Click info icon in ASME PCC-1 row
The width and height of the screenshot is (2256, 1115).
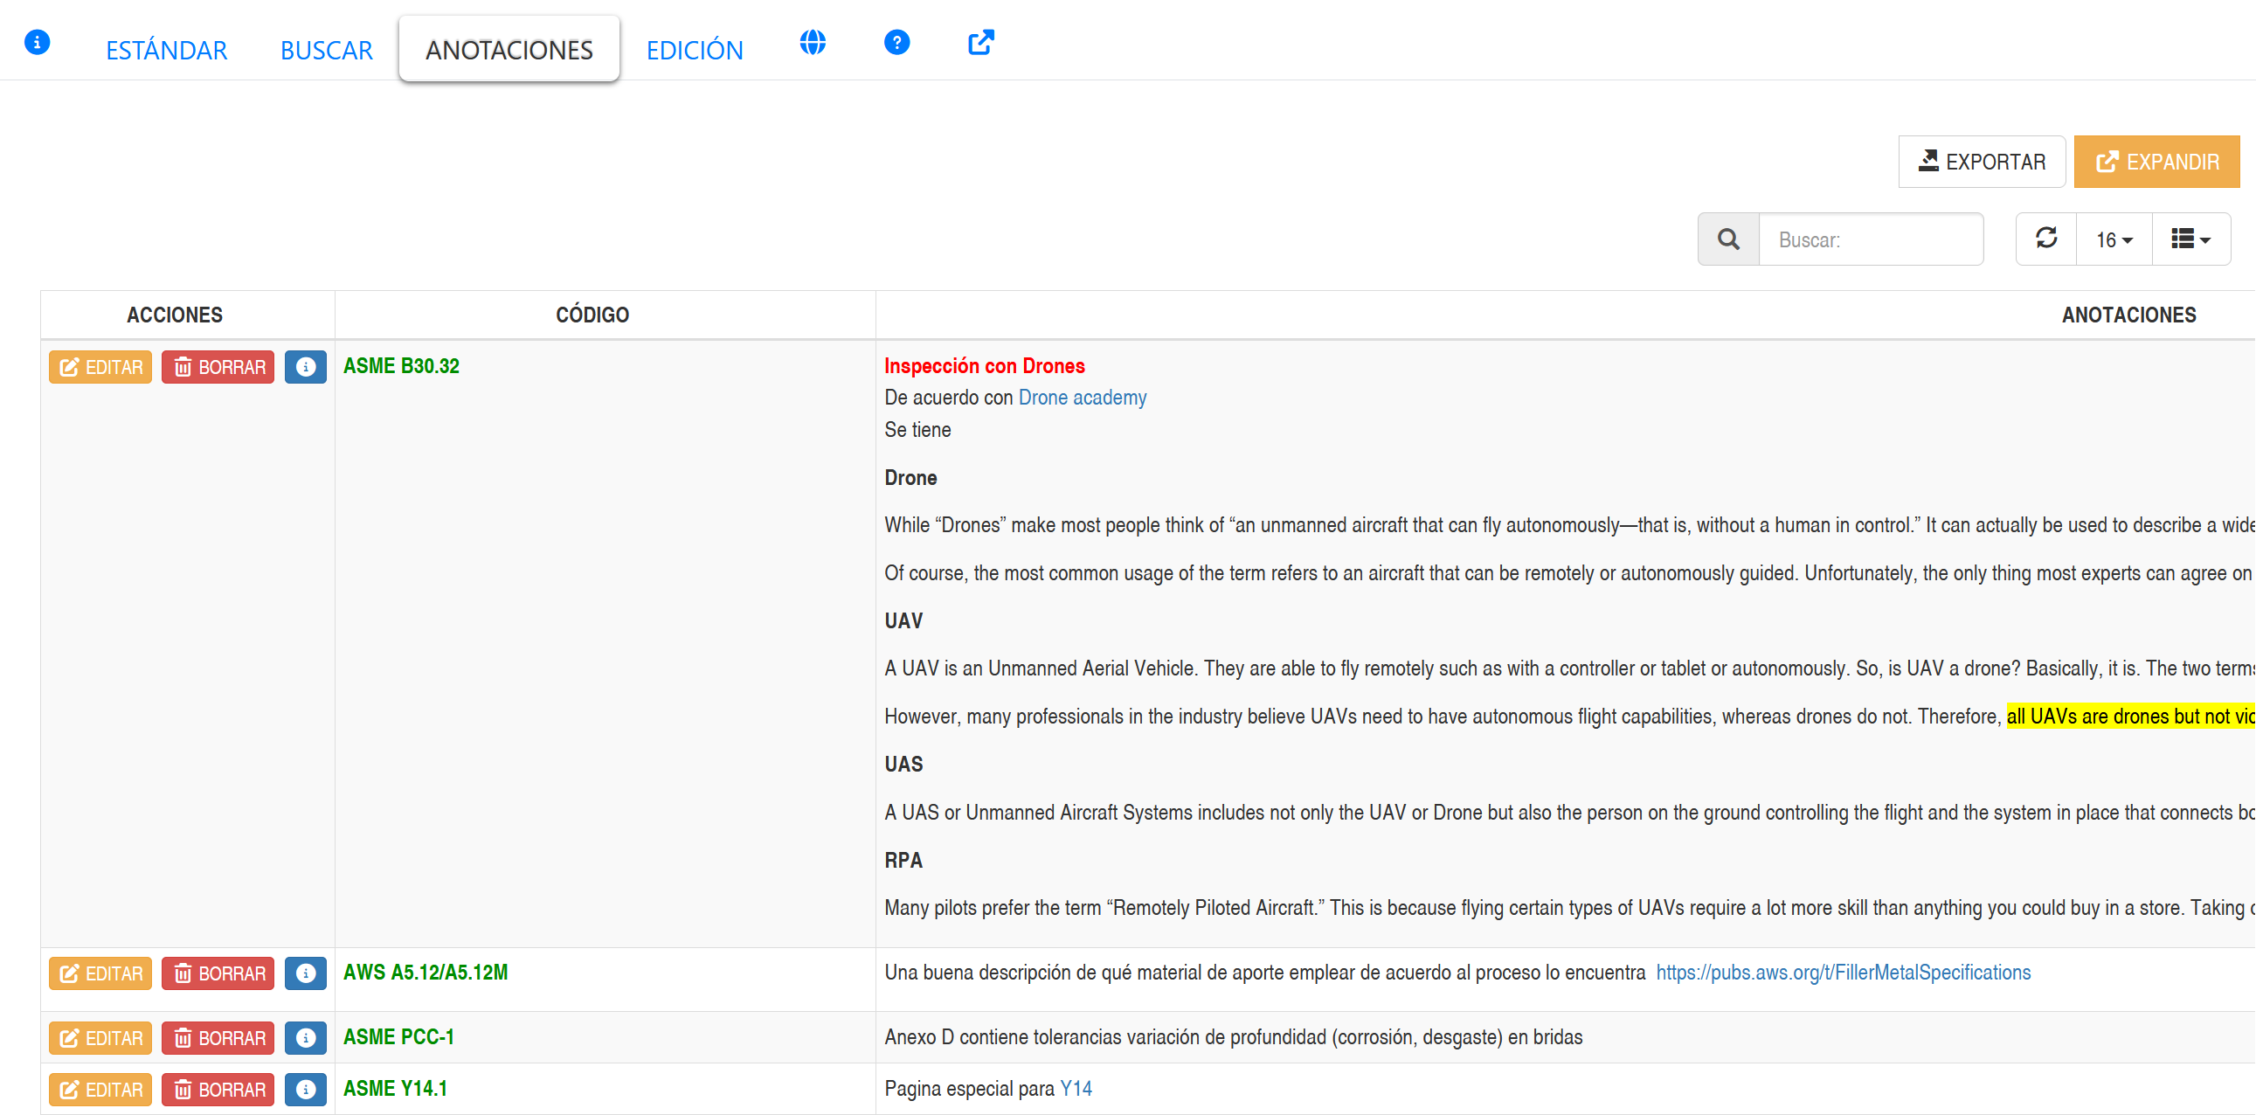(x=305, y=1038)
